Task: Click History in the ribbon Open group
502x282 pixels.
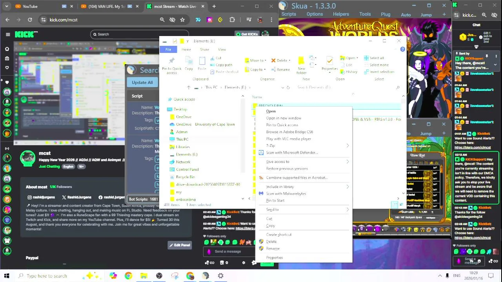Action: 349,72
